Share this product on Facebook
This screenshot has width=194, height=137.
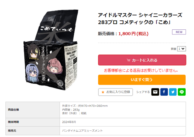click(x=164, y=92)
